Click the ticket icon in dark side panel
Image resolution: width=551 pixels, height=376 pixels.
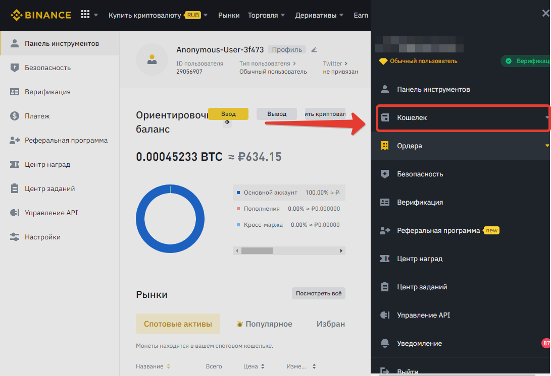[385, 259]
